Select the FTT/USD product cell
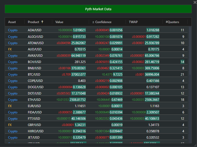197x147 pixels. (34, 118)
